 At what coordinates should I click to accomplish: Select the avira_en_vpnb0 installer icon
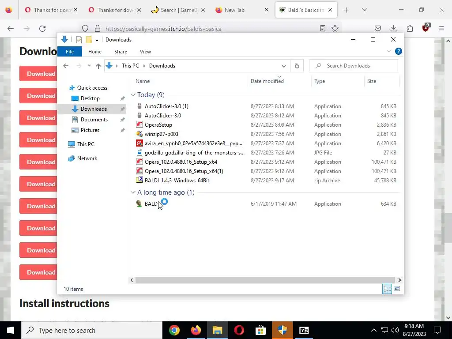pos(139,143)
